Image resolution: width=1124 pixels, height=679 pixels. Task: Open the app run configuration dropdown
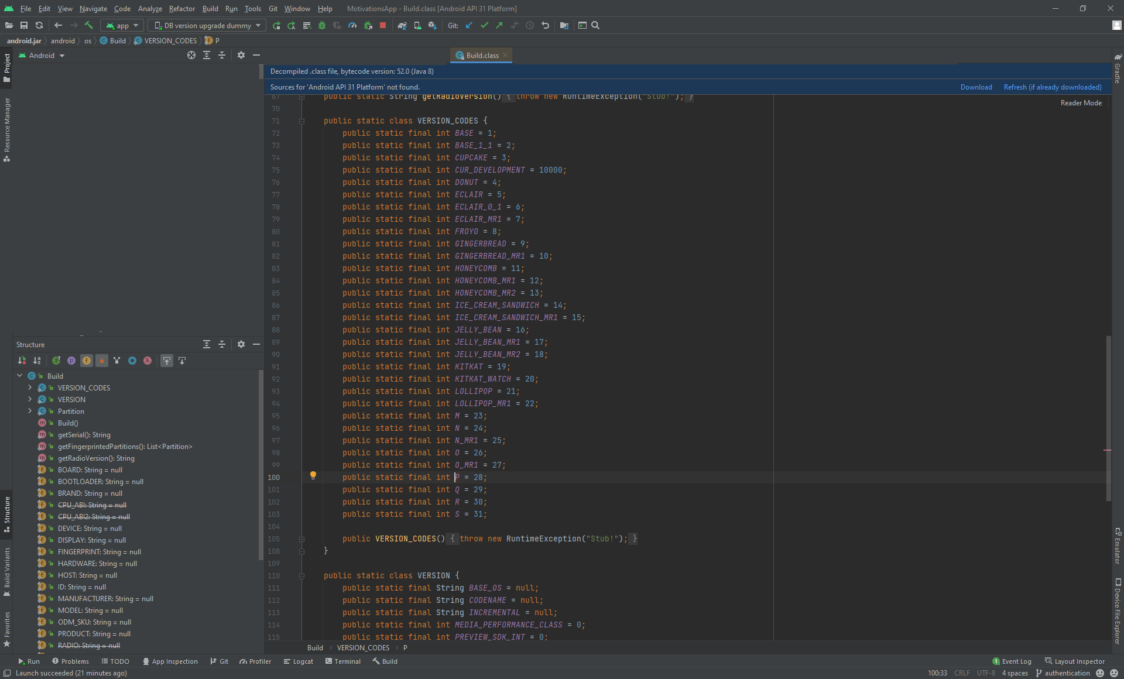point(123,25)
